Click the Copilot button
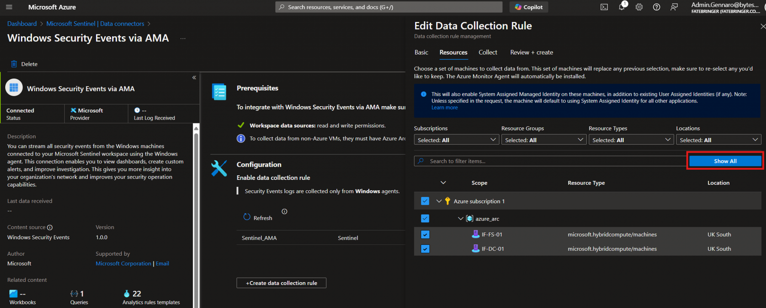Screen dimensions: 766x308 pos(528,7)
